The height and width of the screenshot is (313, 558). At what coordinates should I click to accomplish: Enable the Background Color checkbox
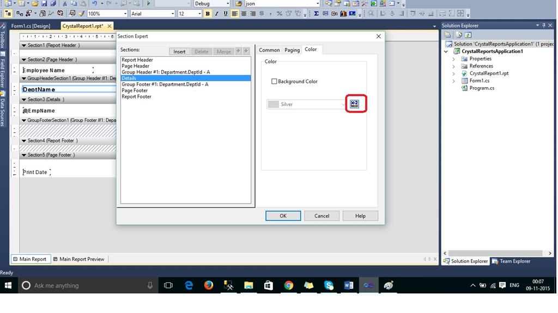coord(274,82)
